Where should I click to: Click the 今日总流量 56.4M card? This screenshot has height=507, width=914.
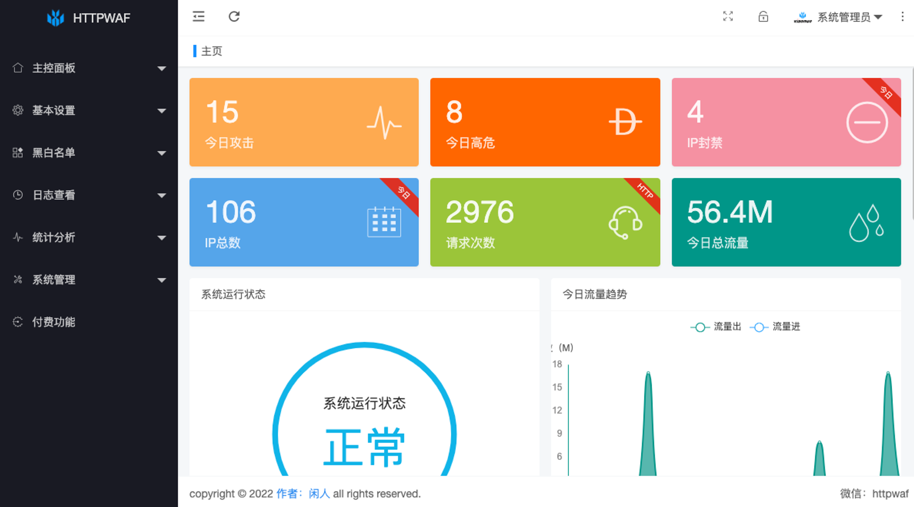786,222
